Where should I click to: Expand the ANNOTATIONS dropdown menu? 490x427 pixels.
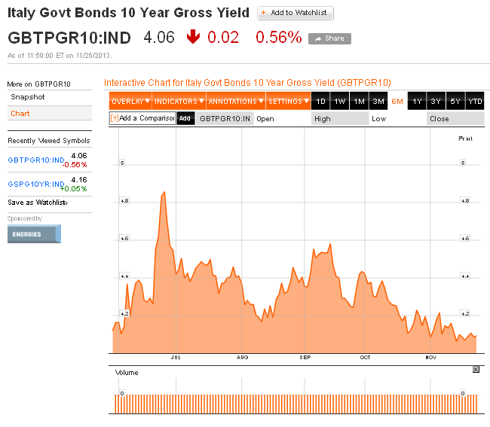(236, 101)
